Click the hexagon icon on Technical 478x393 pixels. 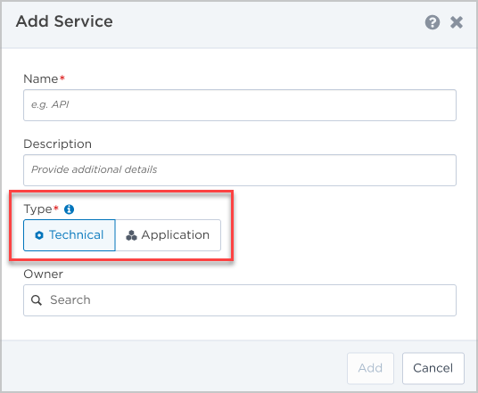tap(39, 235)
